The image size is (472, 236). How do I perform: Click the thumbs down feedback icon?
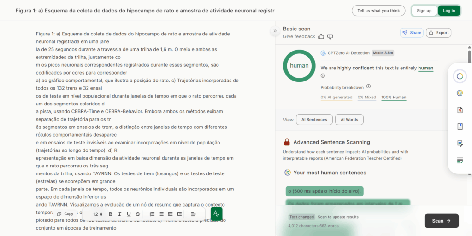click(x=330, y=36)
